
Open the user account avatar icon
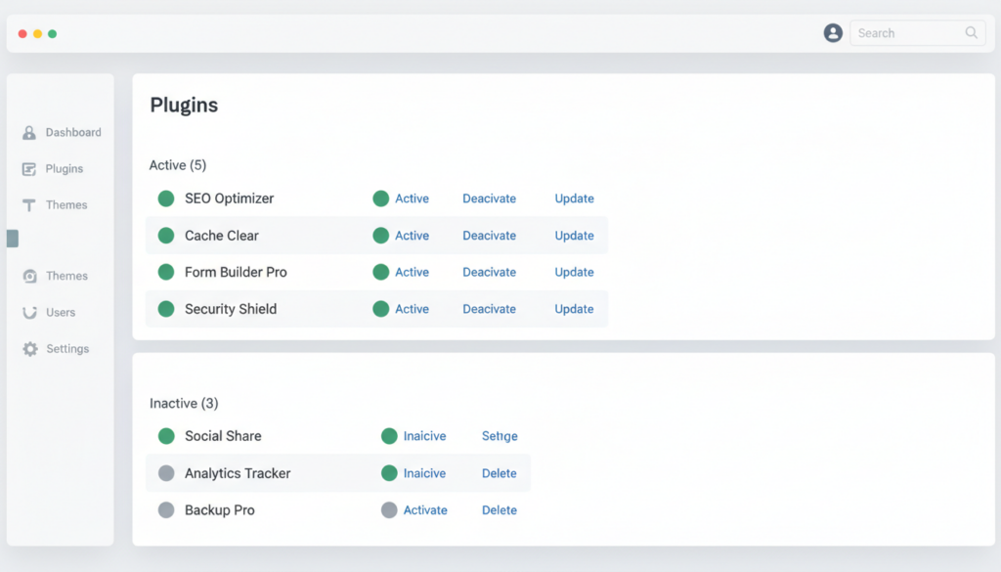(x=833, y=32)
